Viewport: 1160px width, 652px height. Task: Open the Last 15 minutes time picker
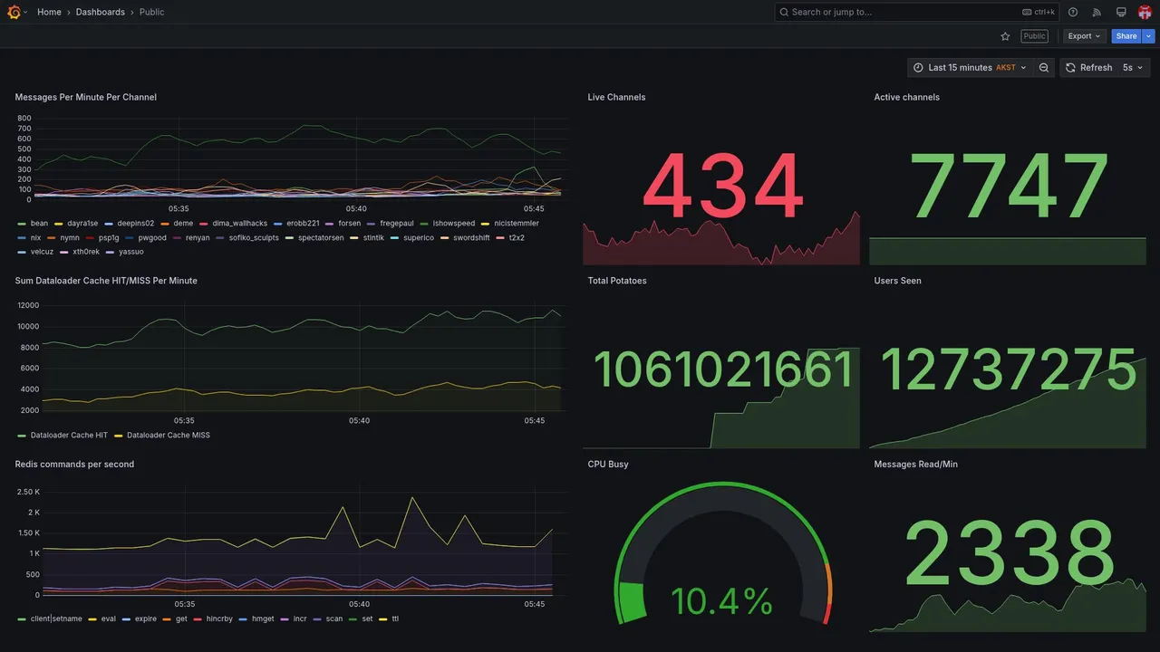[970, 68]
